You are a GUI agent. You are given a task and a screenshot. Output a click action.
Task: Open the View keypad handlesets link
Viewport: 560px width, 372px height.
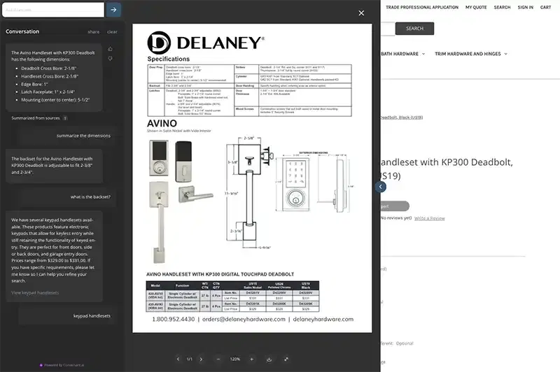pos(35,293)
